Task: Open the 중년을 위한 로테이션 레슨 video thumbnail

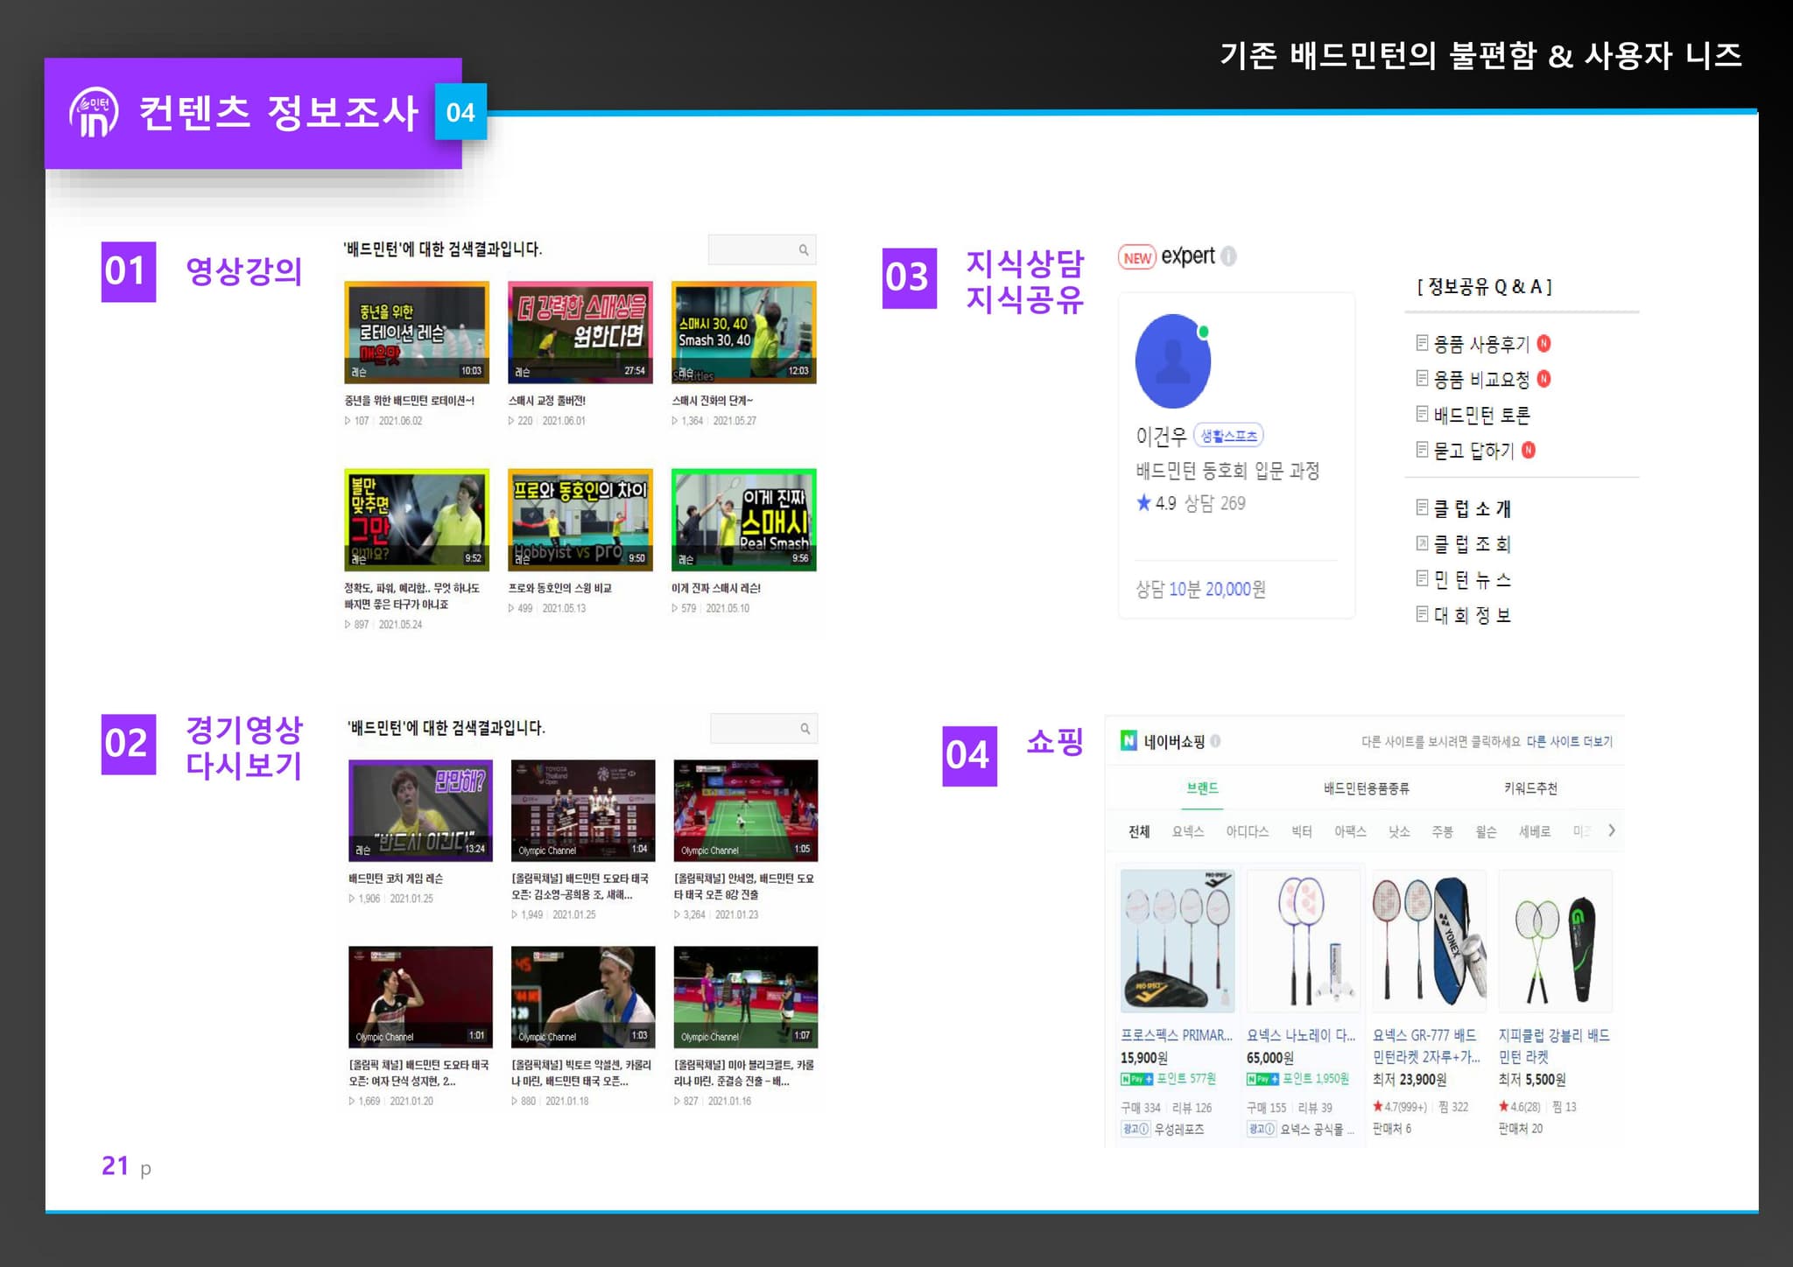Action: [x=417, y=332]
